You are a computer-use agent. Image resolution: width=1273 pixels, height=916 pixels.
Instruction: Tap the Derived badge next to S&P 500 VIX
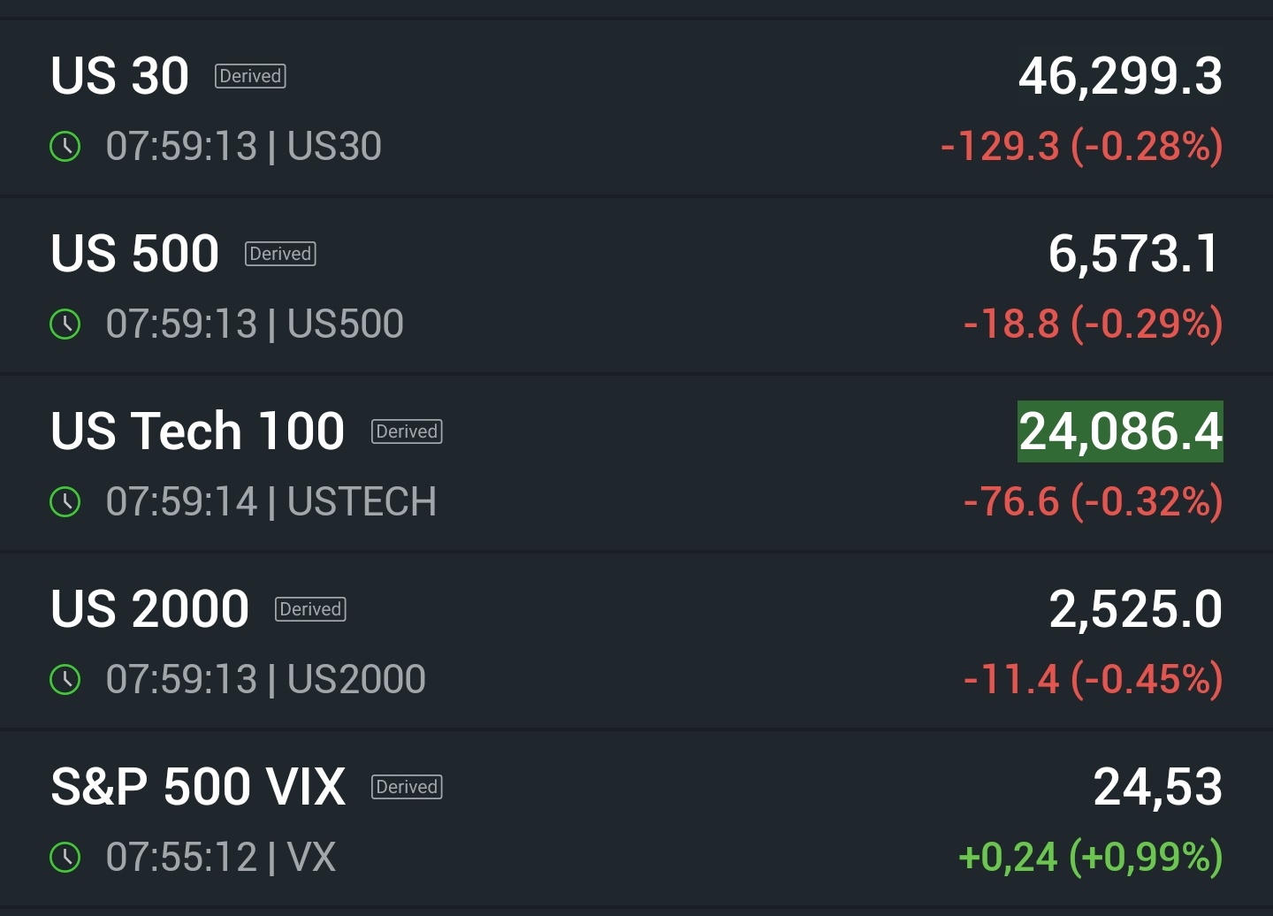click(x=407, y=787)
